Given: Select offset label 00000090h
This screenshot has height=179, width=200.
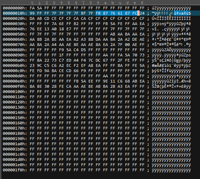Looking at the screenshot, I should tap(15, 55).
